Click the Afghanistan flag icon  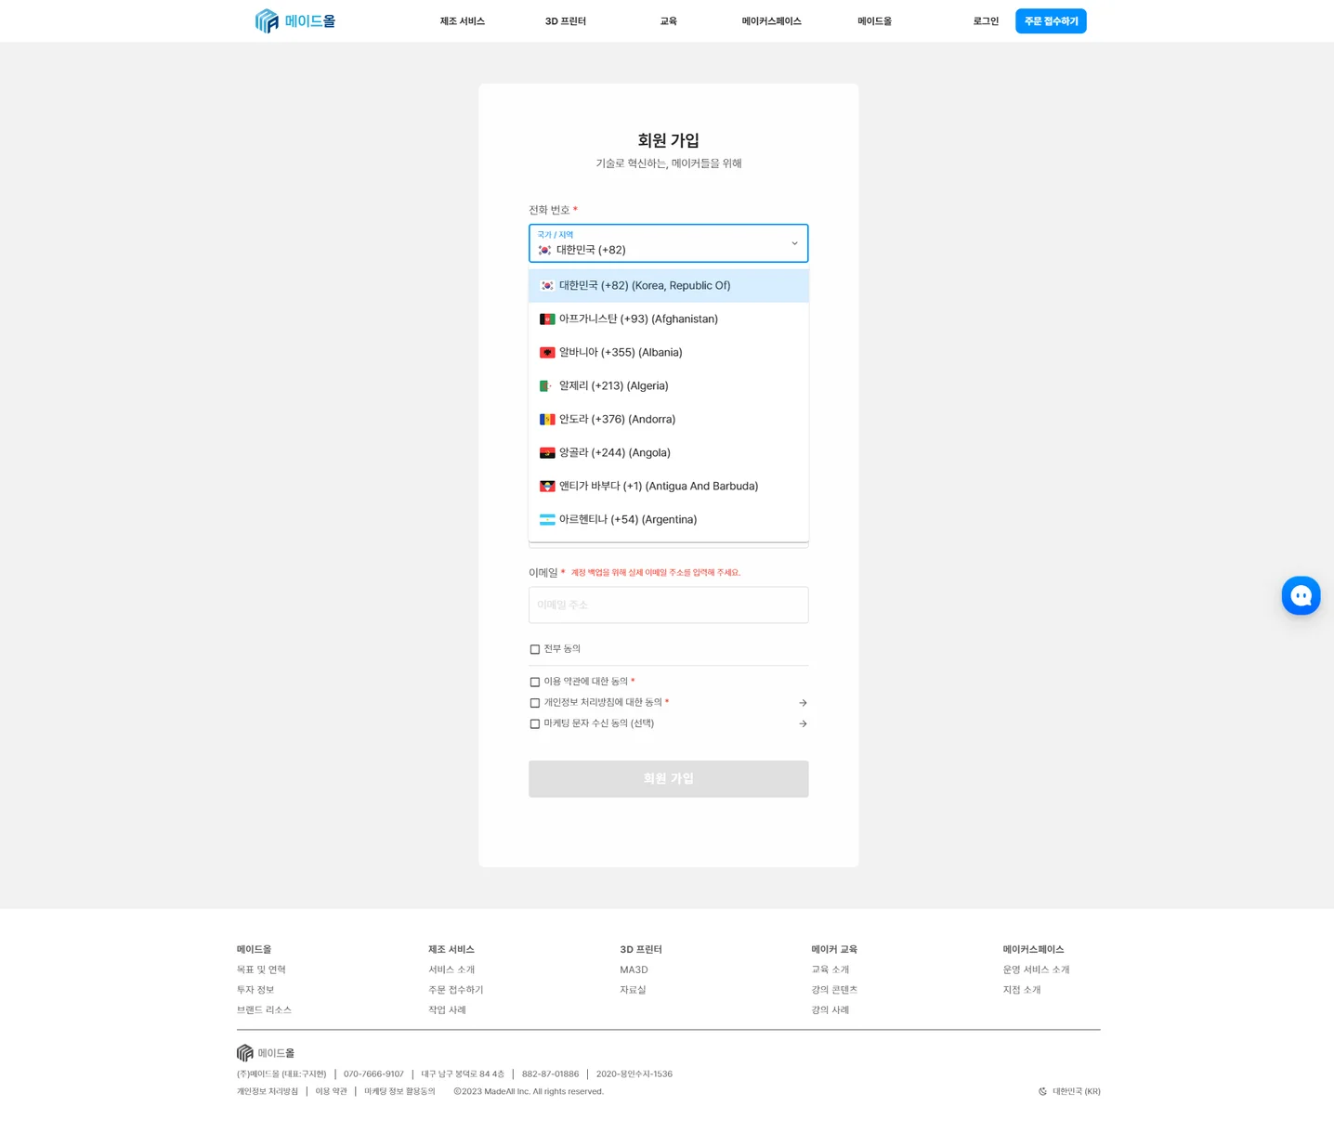point(547,319)
